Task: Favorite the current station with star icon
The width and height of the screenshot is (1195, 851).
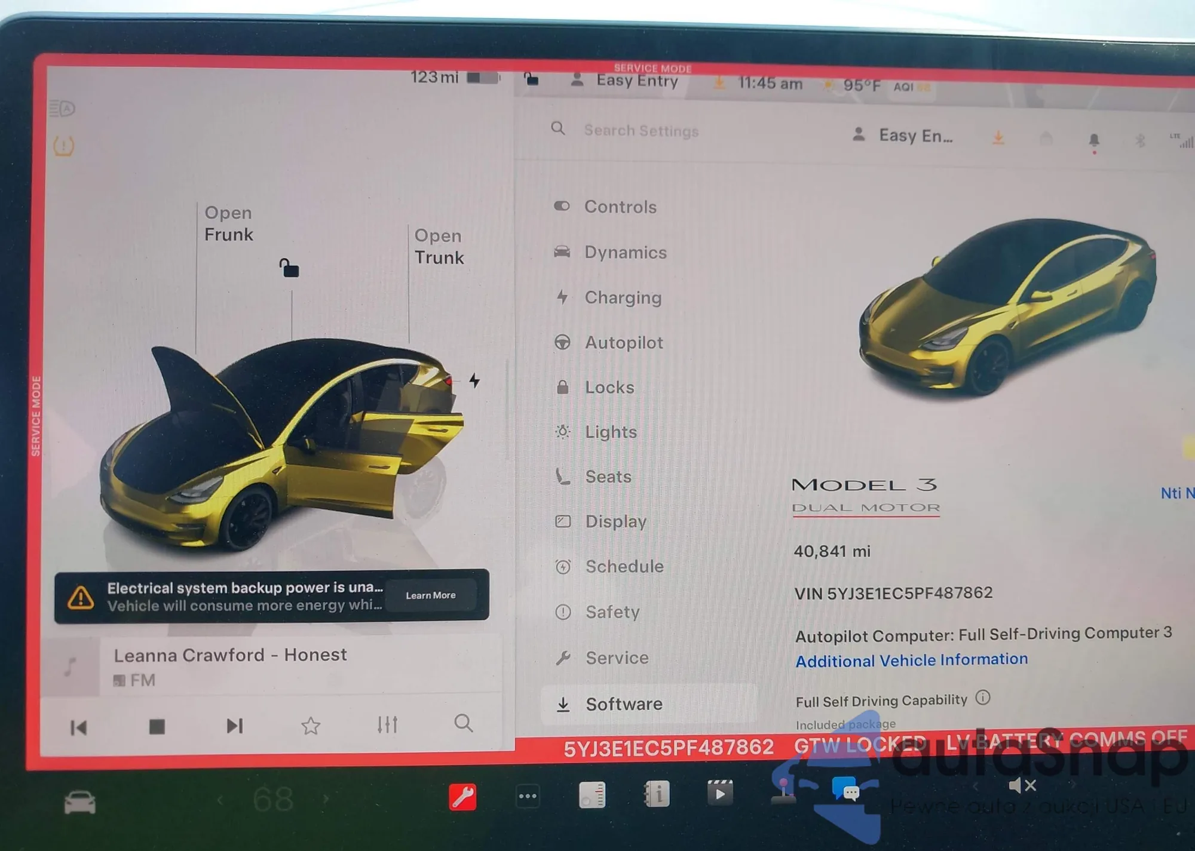Action: [311, 726]
